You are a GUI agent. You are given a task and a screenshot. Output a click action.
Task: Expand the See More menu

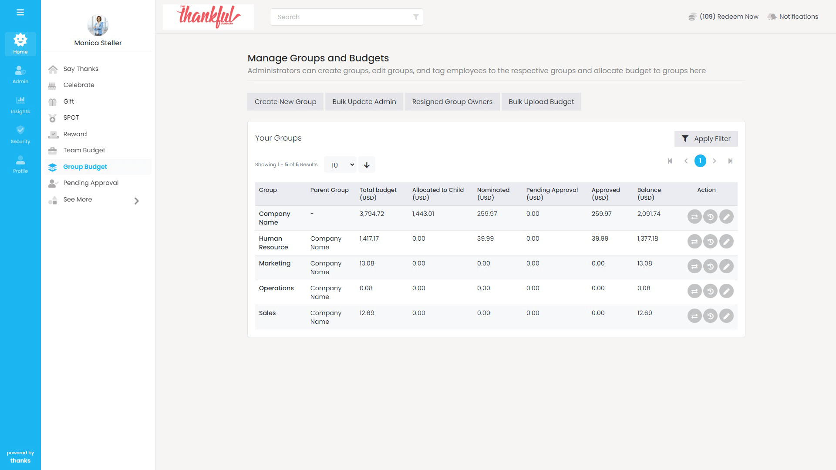click(136, 201)
